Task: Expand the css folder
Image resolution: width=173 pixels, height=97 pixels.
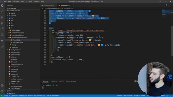Action: click(22, 18)
